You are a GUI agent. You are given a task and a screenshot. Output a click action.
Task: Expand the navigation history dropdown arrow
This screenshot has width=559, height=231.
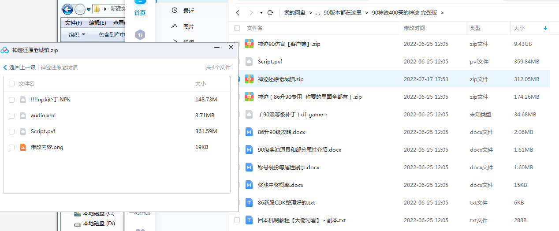pyautogui.click(x=261, y=13)
